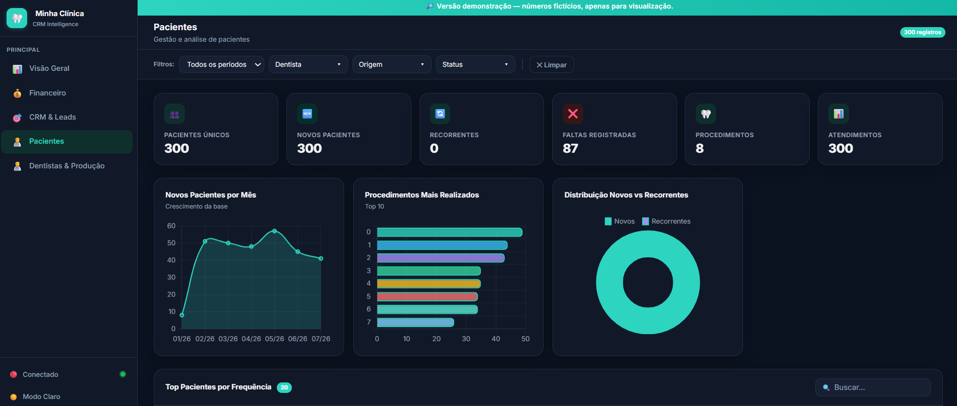The width and height of the screenshot is (957, 406).
Task: Focus the Buscar search field
Action: click(x=873, y=387)
